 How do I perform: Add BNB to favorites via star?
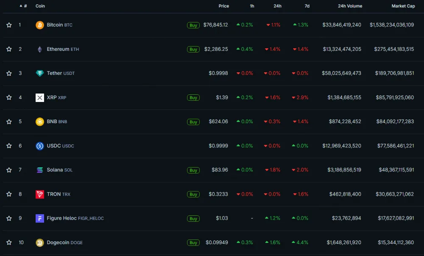coord(9,122)
